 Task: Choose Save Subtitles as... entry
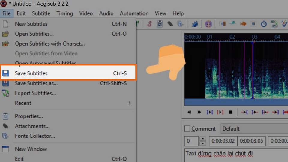tap(68, 83)
